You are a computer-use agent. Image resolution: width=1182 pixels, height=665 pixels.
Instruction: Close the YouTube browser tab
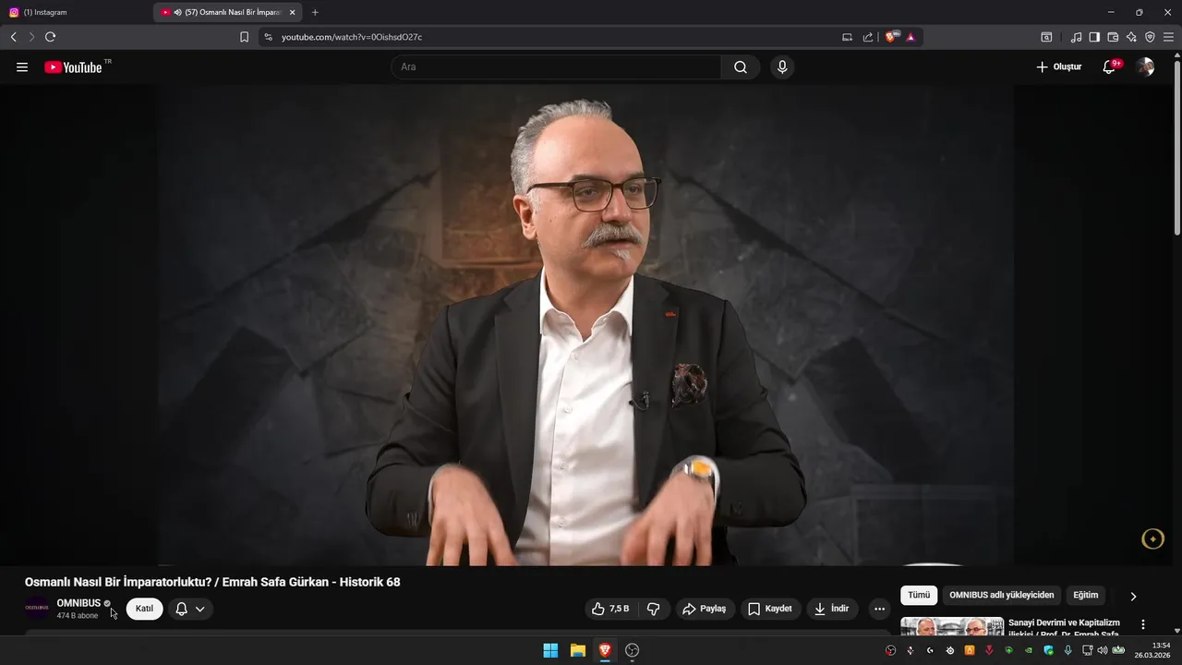point(292,12)
